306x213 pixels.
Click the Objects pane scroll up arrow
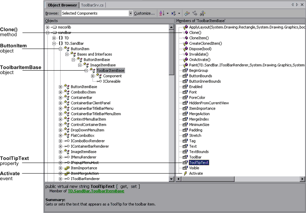click(171, 27)
